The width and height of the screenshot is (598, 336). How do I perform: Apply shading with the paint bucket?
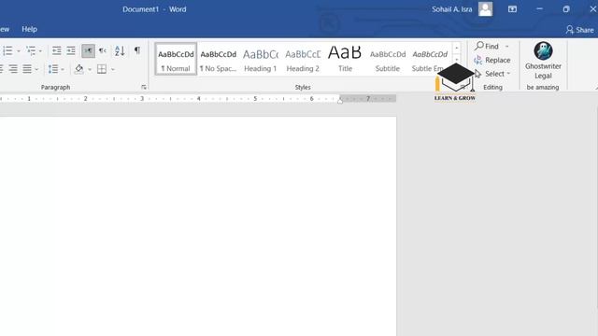(78, 69)
